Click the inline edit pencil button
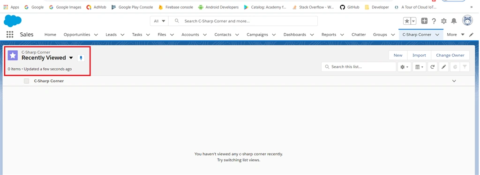The image size is (480, 175). (444, 66)
